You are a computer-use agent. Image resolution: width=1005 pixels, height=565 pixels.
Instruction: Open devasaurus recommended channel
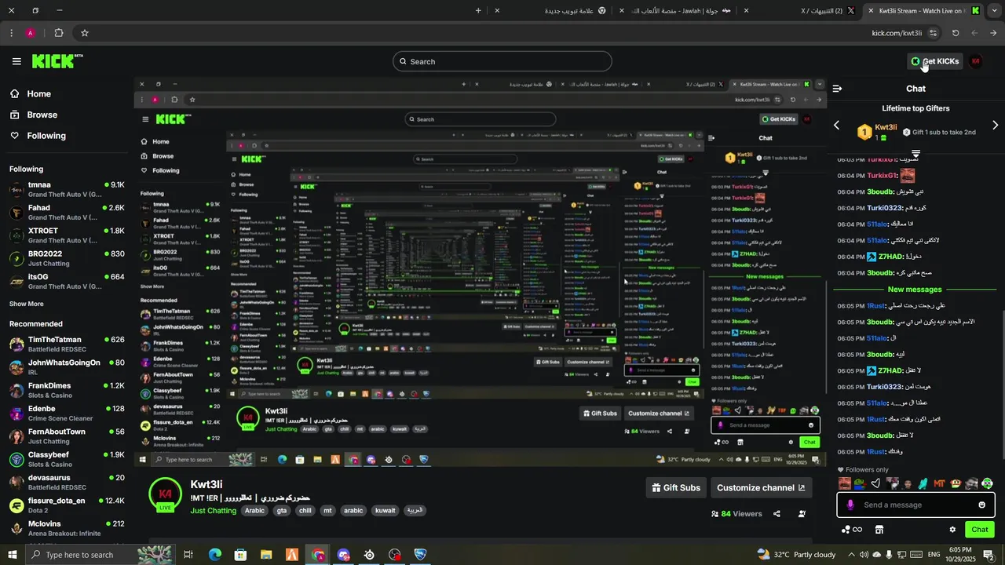(67, 482)
